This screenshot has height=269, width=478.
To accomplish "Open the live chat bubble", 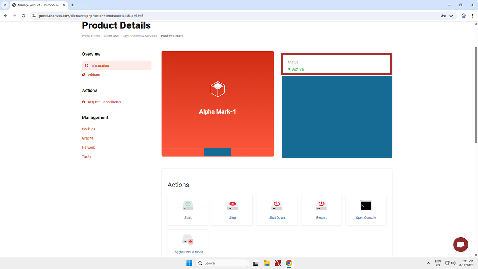I will (460, 245).
